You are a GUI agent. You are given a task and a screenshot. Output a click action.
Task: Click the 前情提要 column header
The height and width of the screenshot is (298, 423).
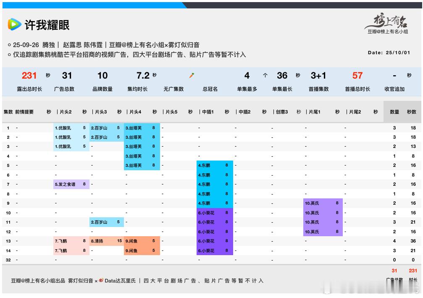(x=24, y=112)
